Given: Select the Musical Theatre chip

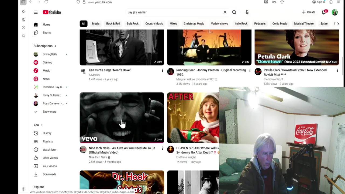Looking at the screenshot, I should point(304,24).
